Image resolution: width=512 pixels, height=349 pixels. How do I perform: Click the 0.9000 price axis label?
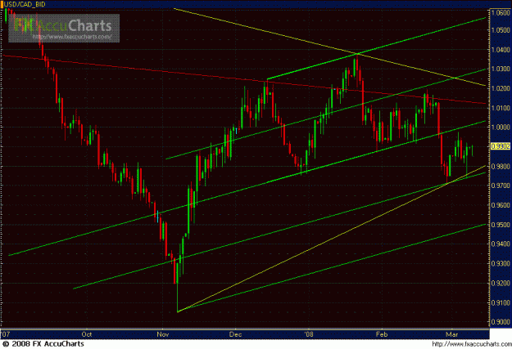501,322
